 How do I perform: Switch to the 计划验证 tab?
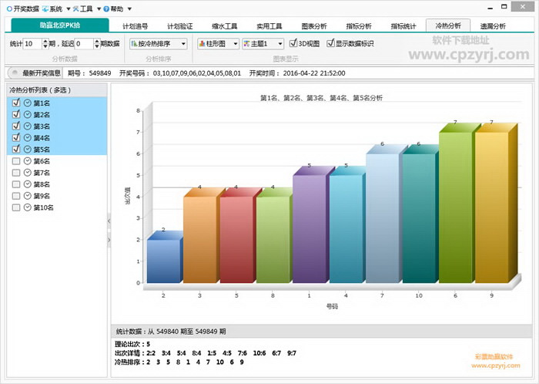(179, 26)
